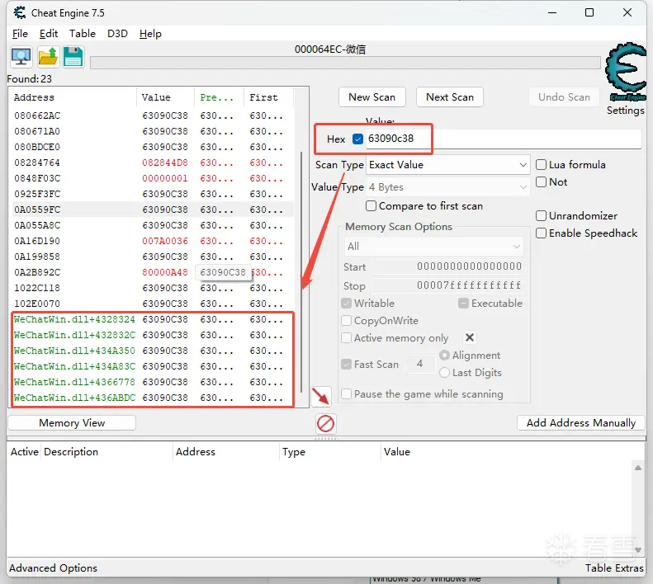Image resolution: width=653 pixels, height=584 pixels.
Task: Click process title 000064EC-微信
Action: click(330, 49)
